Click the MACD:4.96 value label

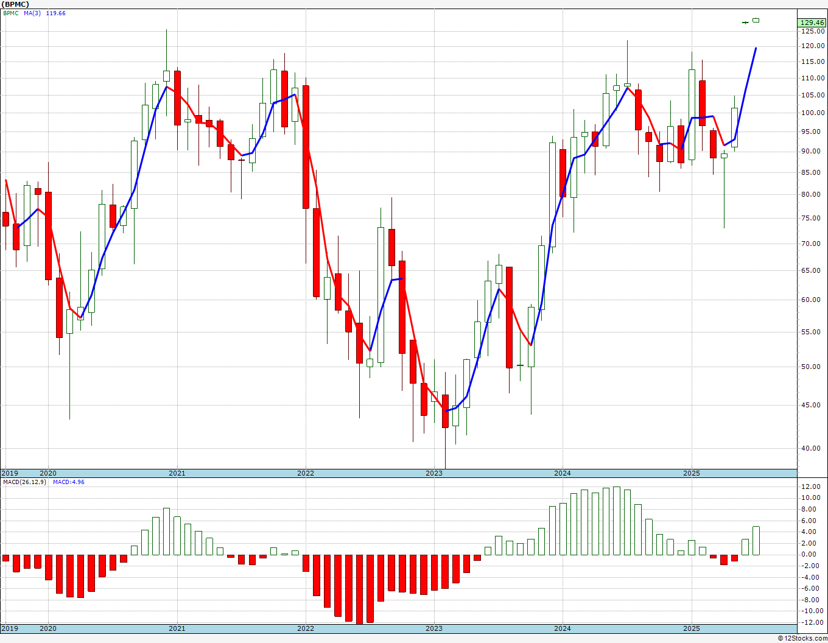coord(68,482)
